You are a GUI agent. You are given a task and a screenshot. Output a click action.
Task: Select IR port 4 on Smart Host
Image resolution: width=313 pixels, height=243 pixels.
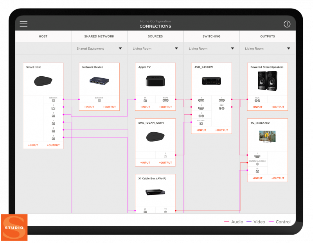(53, 138)
